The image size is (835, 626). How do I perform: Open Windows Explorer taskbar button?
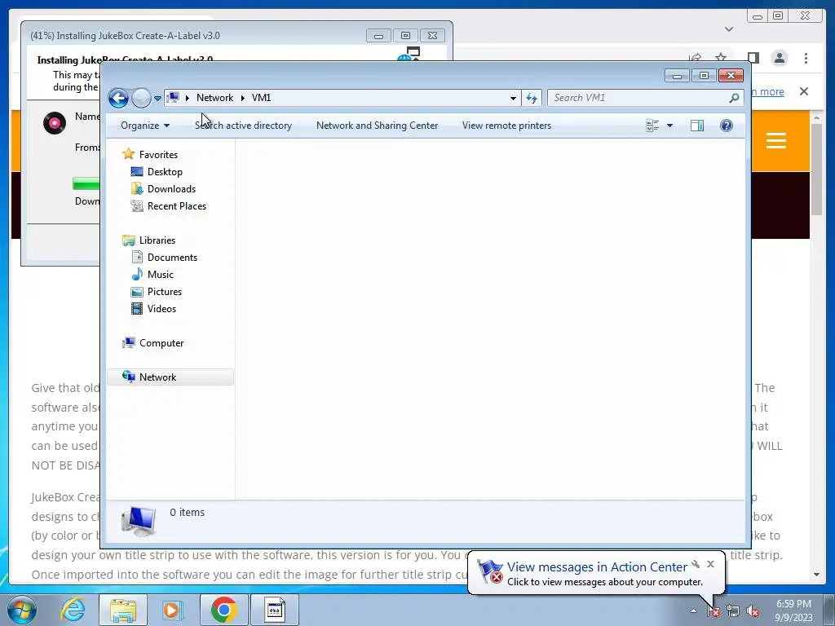click(123, 610)
